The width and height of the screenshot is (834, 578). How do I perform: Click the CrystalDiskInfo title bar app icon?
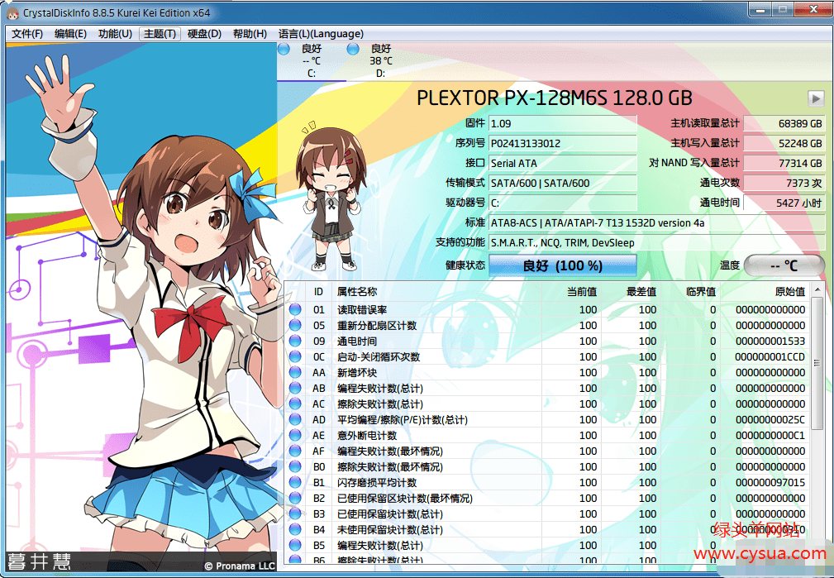point(12,12)
